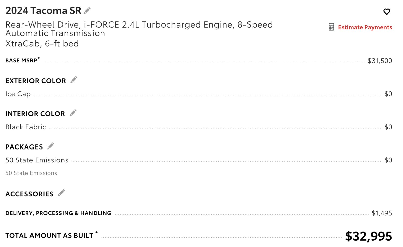403x247 pixels.
Task: Click the 50 State Emissions package line
Action: [x=199, y=160]
